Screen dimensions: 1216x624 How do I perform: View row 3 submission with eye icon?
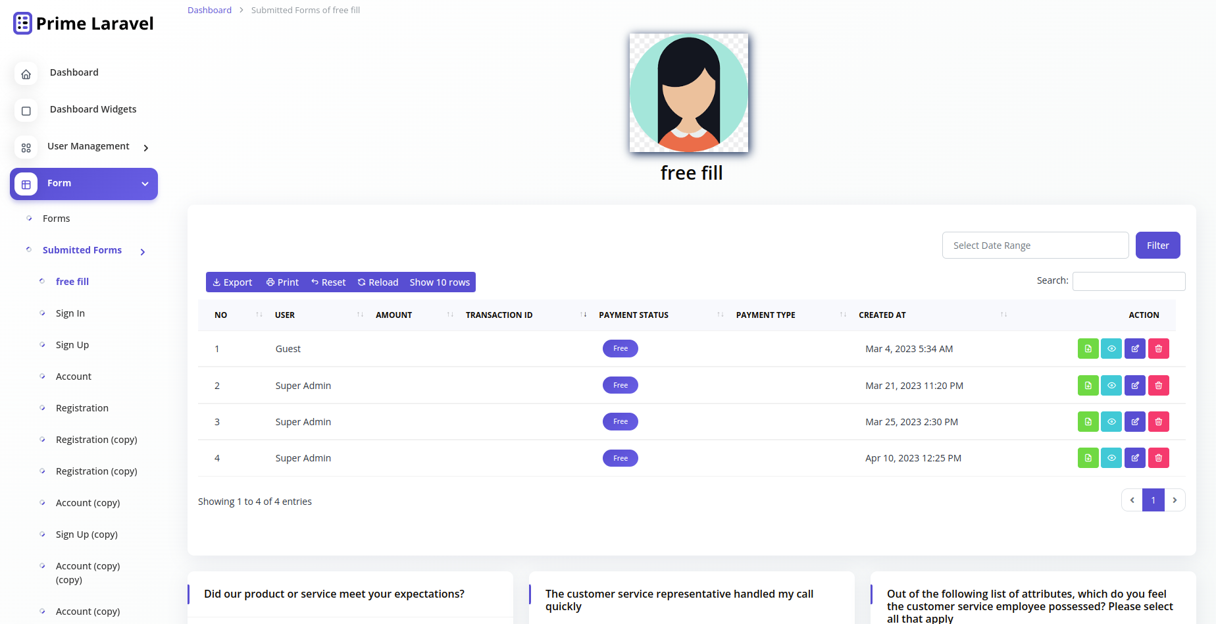pyautogui.click(x=1111, y=422)
